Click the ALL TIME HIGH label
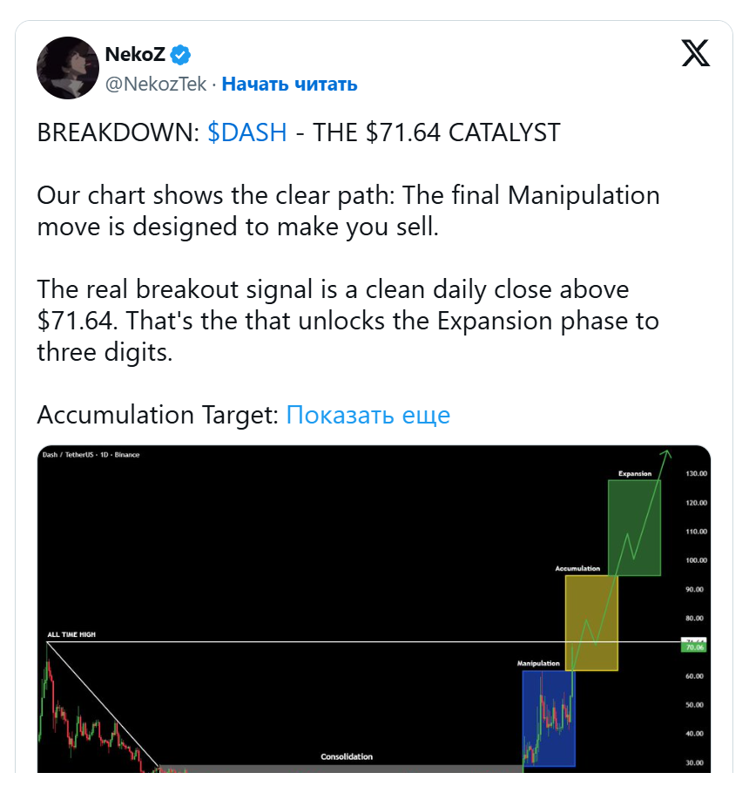Screen dimensions: 749x793 [71, 634]
